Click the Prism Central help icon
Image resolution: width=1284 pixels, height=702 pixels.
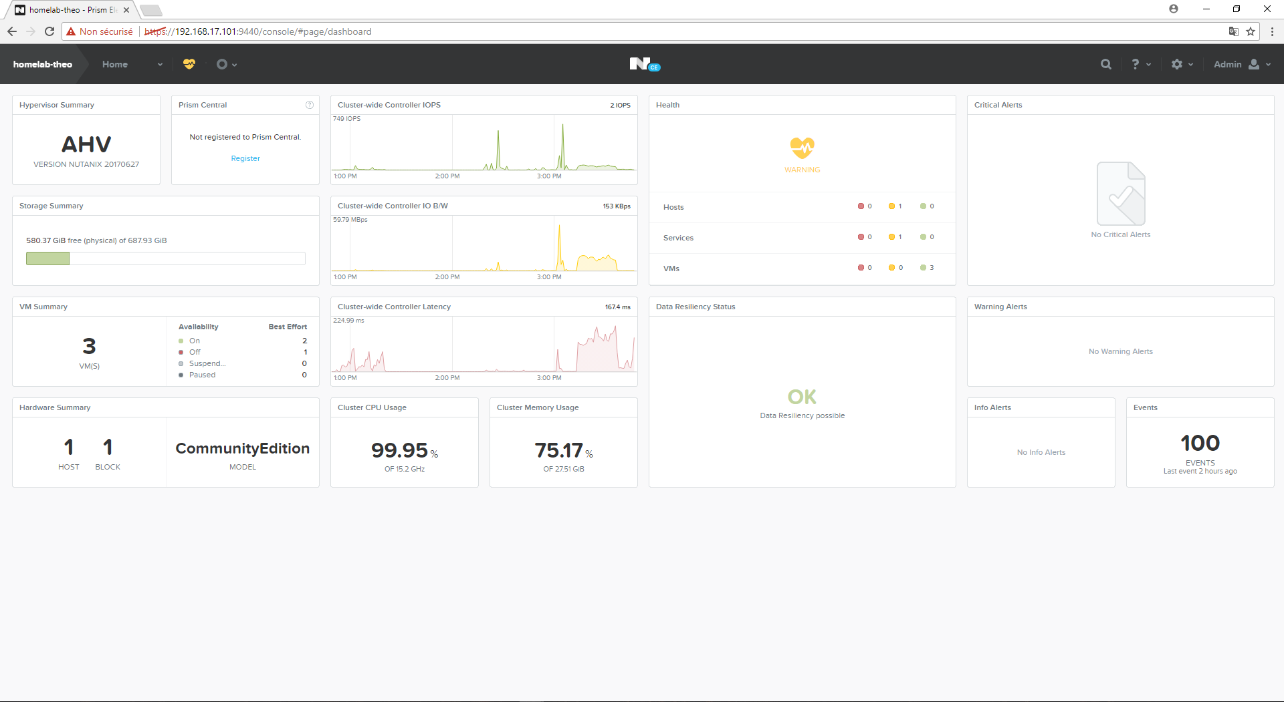(310, 105)
